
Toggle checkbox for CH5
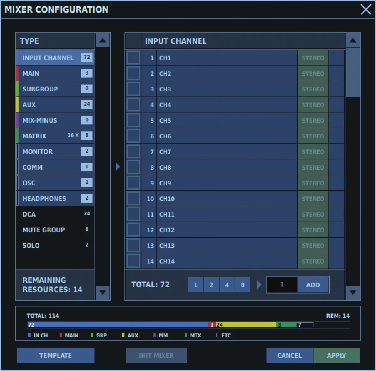click(133, 121)
